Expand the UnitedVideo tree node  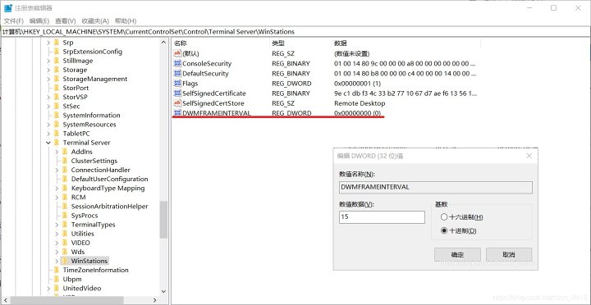pos(48,289)
